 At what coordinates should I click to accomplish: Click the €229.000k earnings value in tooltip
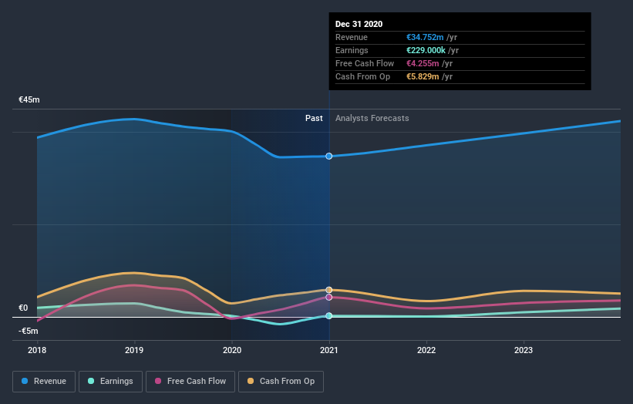[426, 50]
